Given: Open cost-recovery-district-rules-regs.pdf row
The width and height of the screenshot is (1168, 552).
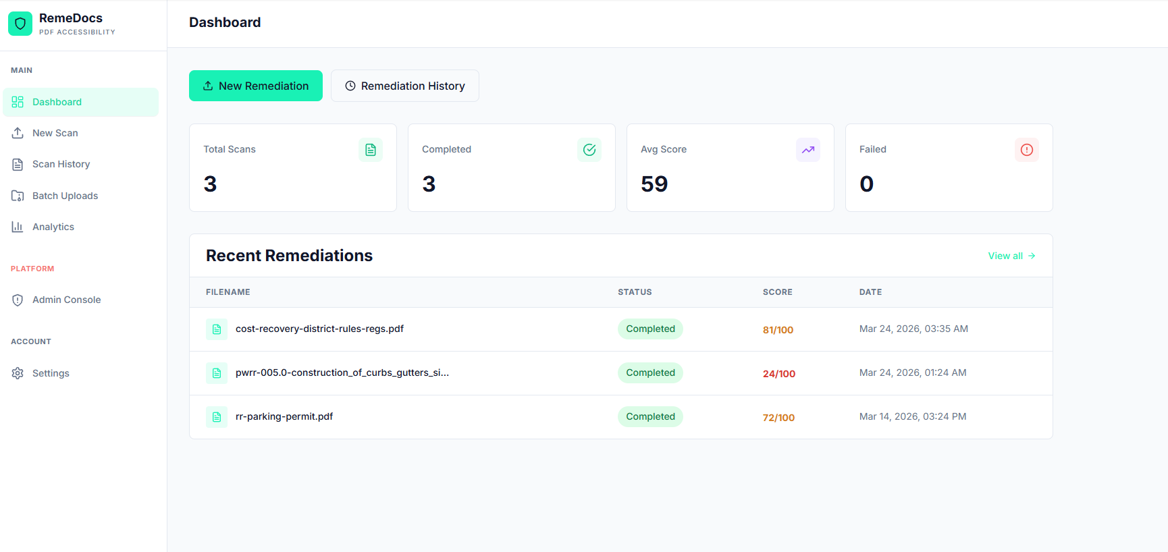Looking at the screenshot, I should [x=621, y=329].
